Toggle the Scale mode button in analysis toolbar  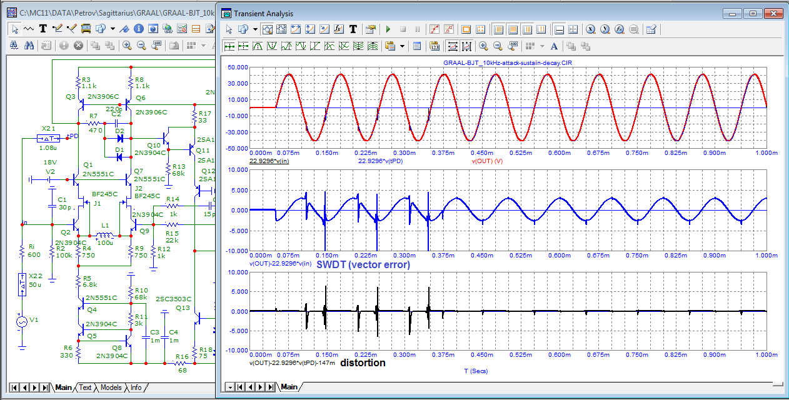268,29
